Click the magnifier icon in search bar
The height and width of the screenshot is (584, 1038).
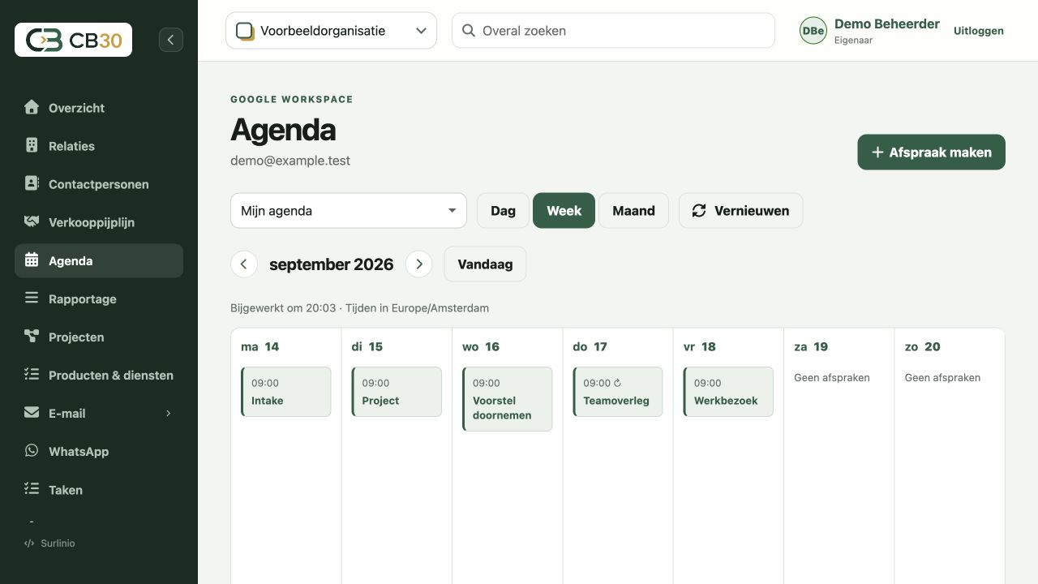tap(468, 31)
